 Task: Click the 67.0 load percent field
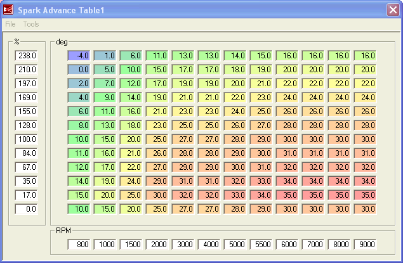[x=27, y=167]
